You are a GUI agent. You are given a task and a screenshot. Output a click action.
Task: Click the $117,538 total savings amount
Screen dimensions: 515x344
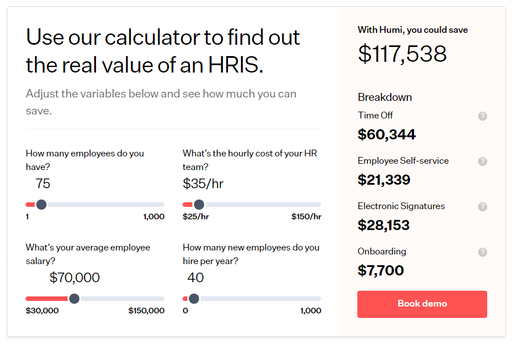click(402, 54)
